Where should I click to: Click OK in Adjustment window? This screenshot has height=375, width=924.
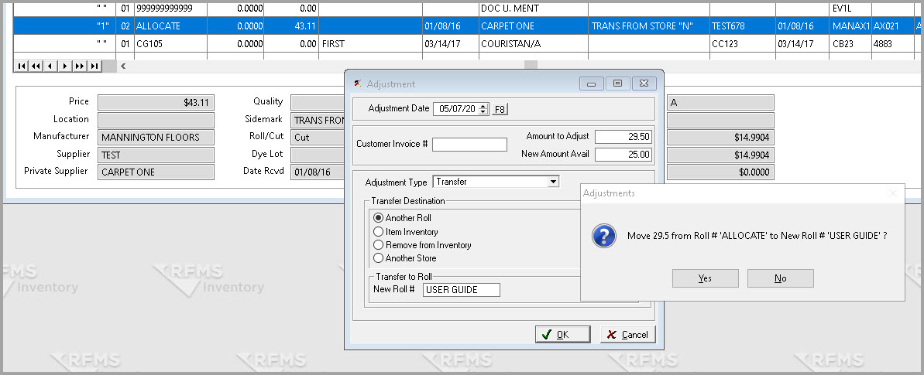click(x=563, y=334)
